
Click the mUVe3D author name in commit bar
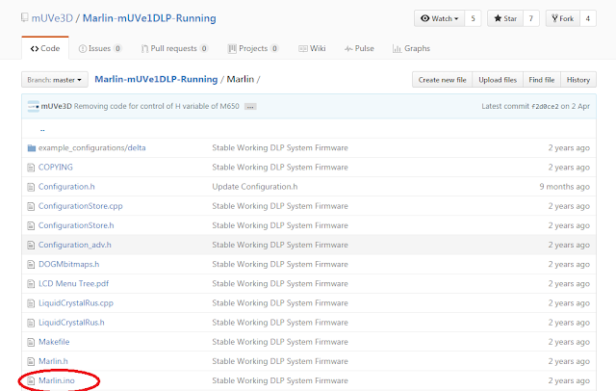57,106
